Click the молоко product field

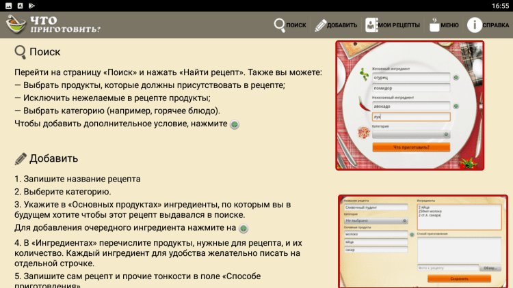point(376,234)
